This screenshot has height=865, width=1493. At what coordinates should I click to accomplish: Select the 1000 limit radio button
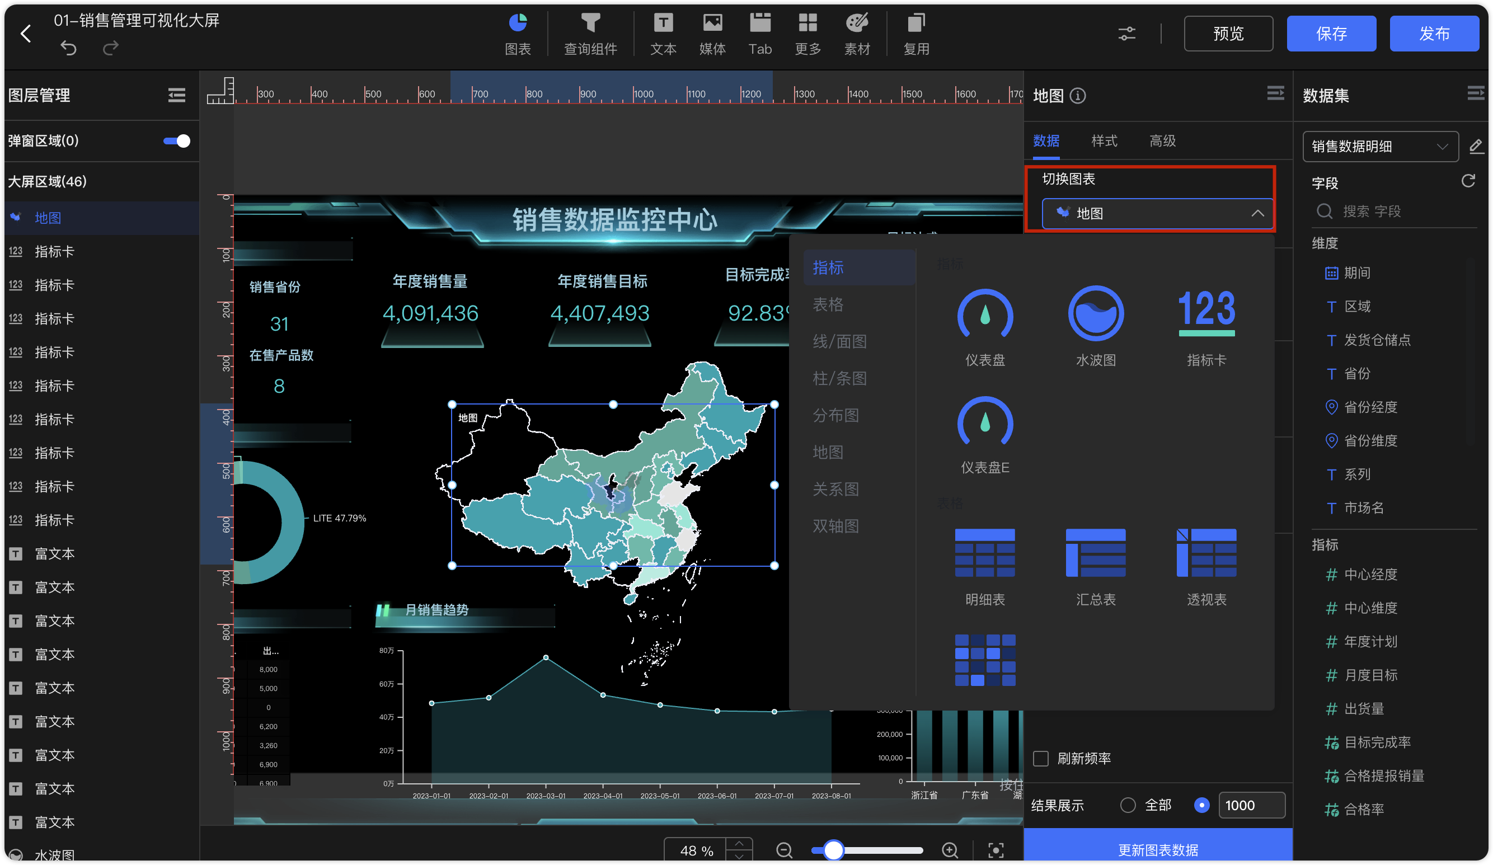coord(1201,805)
